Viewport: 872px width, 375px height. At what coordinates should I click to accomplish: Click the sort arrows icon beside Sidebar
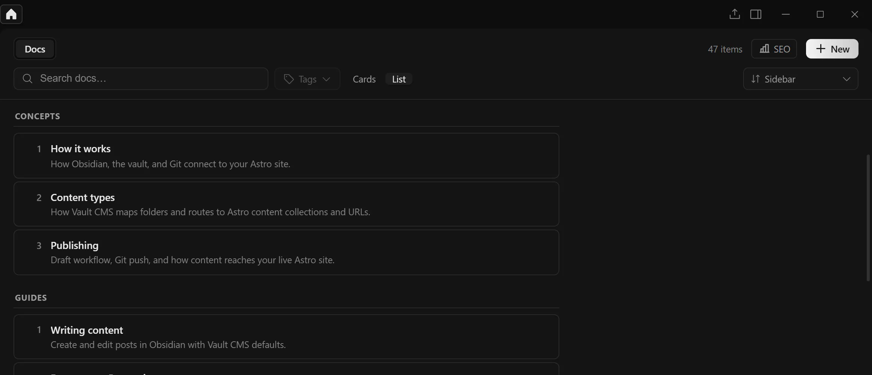pyautogui.click(x=755, y=79)
